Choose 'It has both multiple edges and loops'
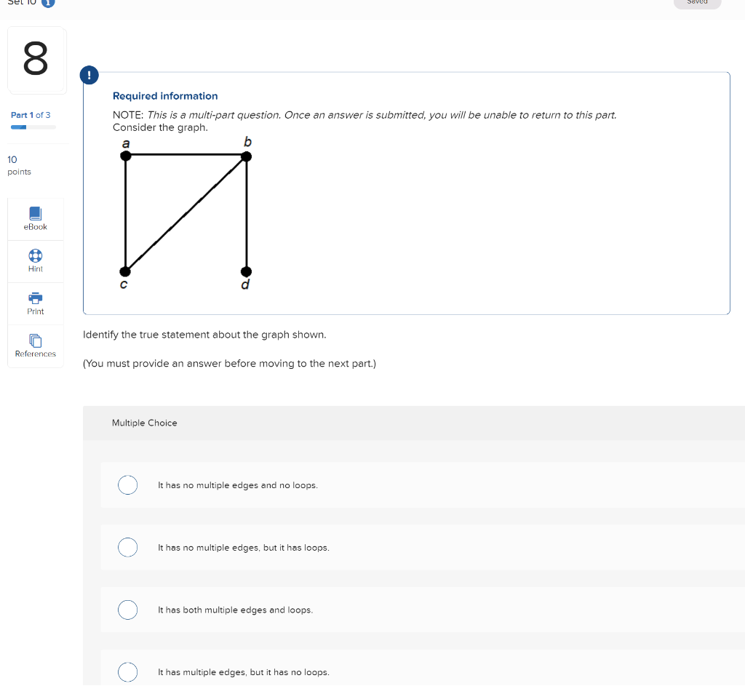The image size is (745, 686). point(128,610)
